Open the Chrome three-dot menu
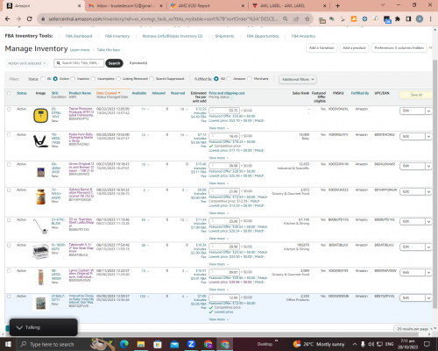Viewport: 438px width, 351px height. [x=430, y=19]
